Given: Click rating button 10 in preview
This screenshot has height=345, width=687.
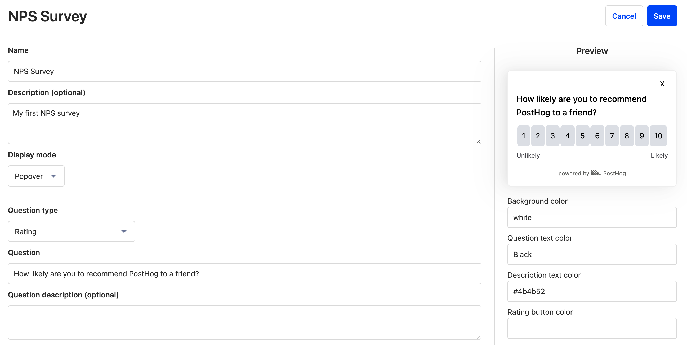Looking at the screenshot, I should click(658, 136).
